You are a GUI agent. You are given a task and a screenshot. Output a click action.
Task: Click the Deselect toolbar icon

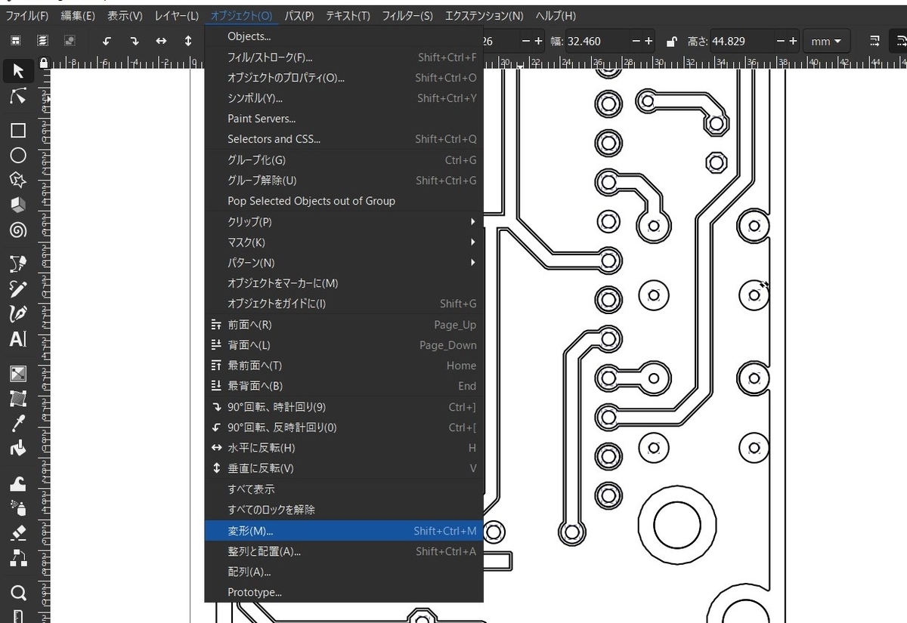[x=70, y=41]
